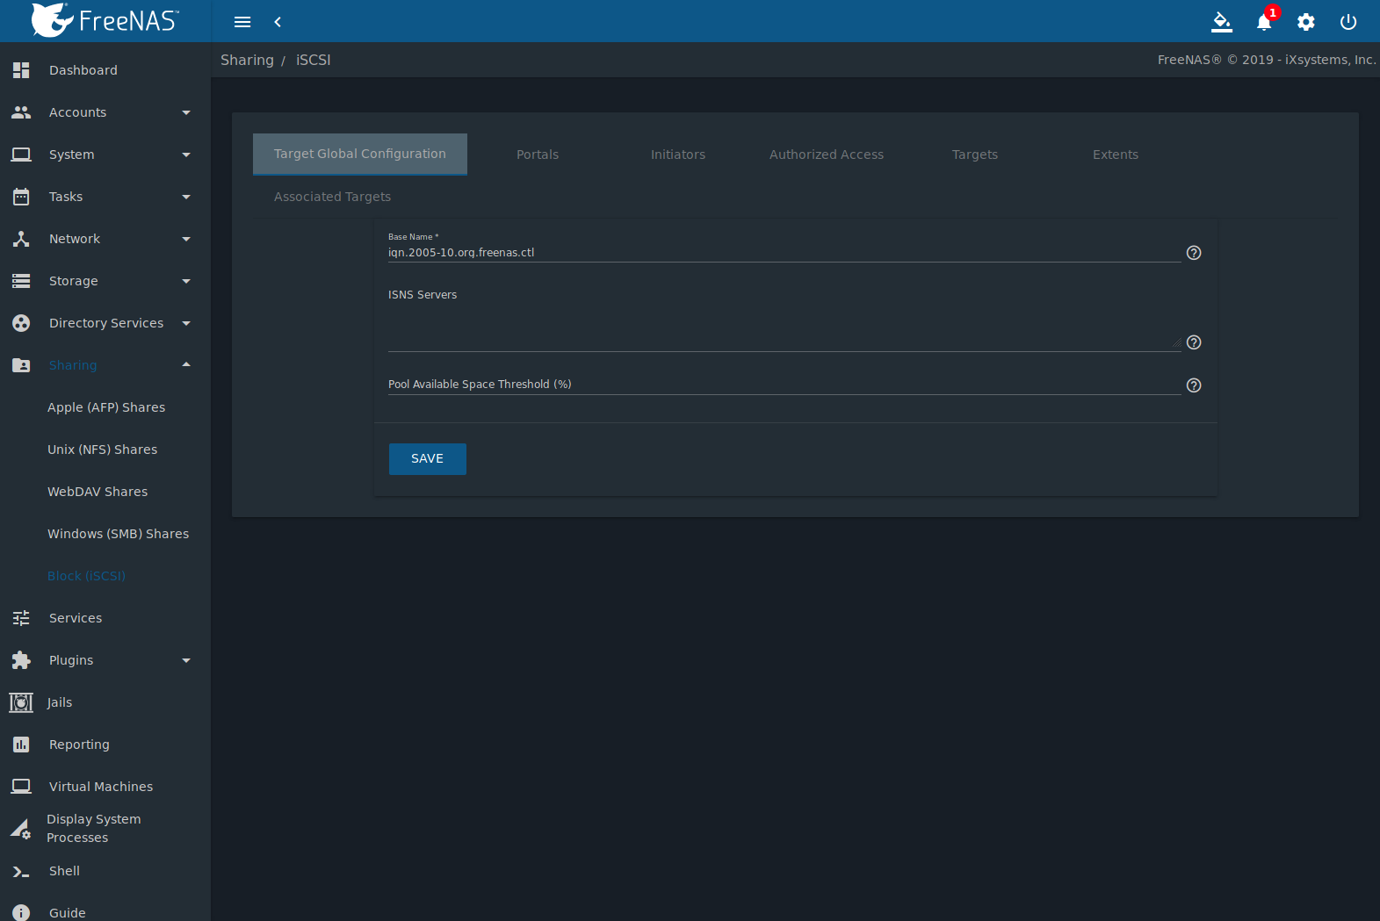
Task: Click the ISNS Servers text area
Action: pos(784,328)
